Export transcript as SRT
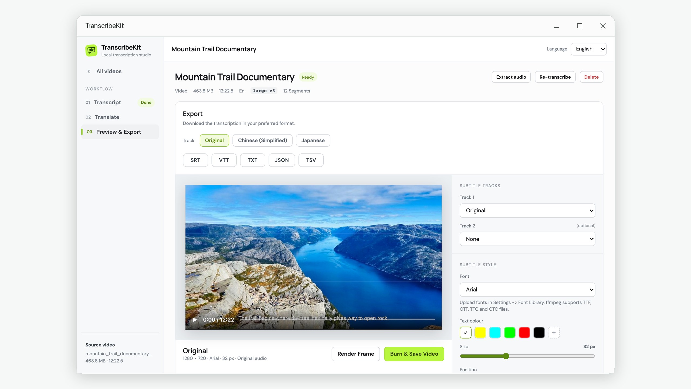691x389 pixels. [x=195, y=160]
